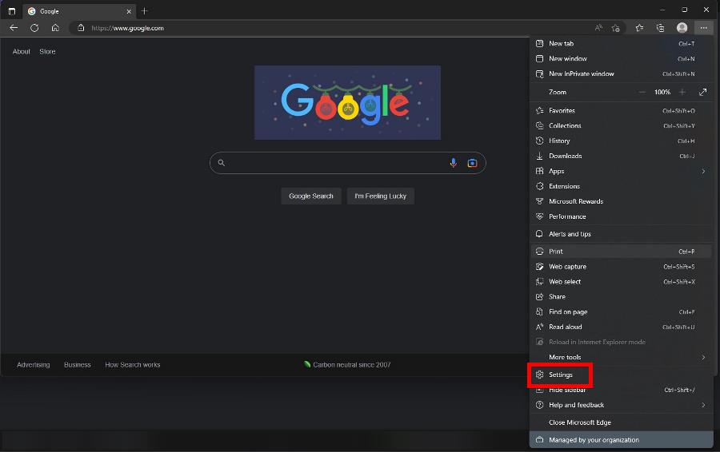Open History from the menu

[x=622, y=141]
